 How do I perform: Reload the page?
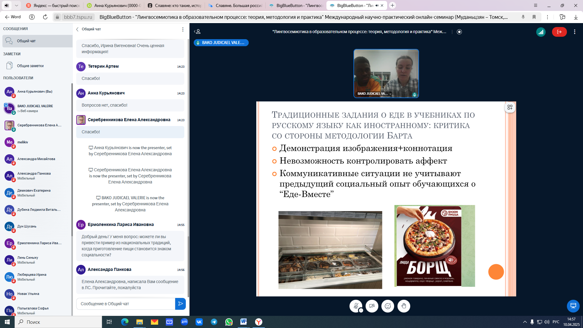click(45, 17)
